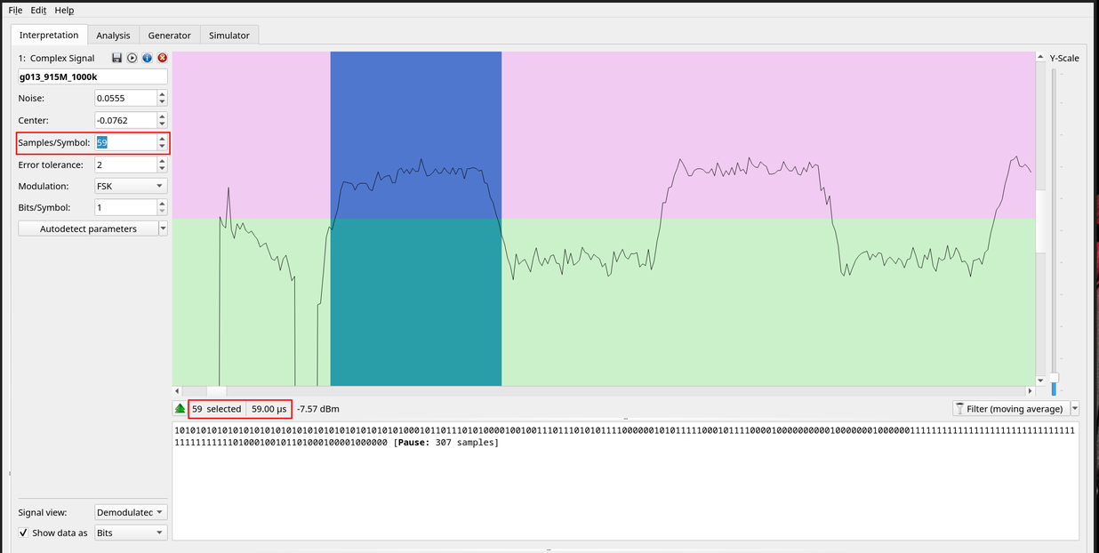Viewport: 1099px width, 553px height.
Task: Open the Edit menu
Action: tap(38, 10)
